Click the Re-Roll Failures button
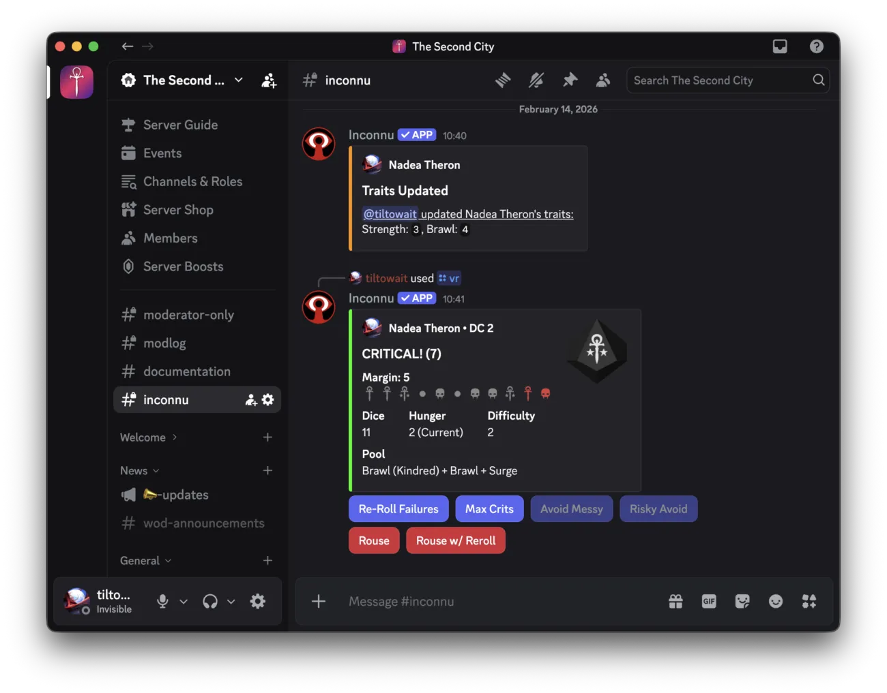887x693 pixels. [398, 509]
